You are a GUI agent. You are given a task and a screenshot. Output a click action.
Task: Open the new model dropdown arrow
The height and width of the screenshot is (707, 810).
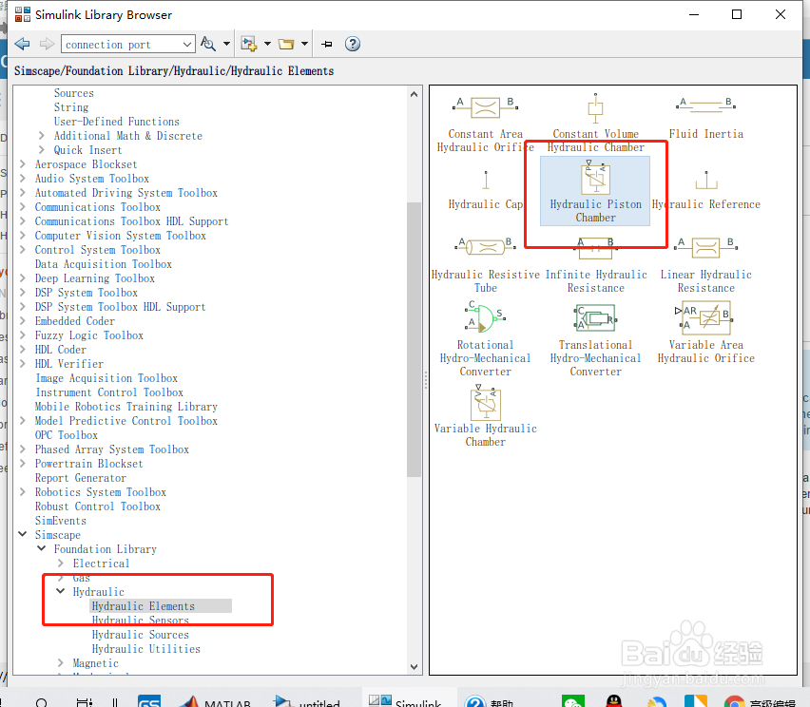(x=267, y=44)
